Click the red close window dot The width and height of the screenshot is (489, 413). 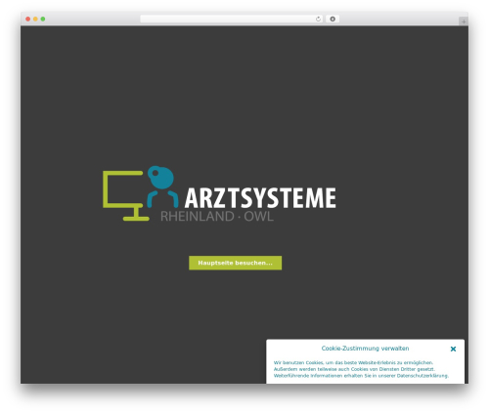[28, 19]
